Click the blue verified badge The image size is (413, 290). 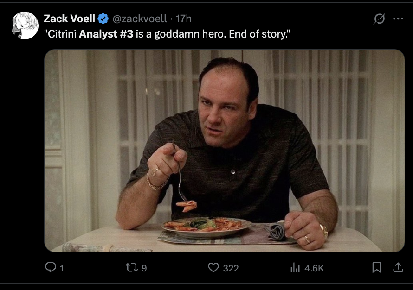coord(103,19)
